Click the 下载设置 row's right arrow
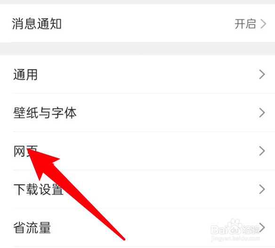The height and width of the screenshot is (248, 275). [262, 189]
